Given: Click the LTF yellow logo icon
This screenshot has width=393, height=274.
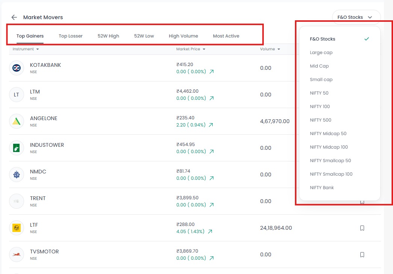Looking at the screenshot, I should click(x=17, y=228).
